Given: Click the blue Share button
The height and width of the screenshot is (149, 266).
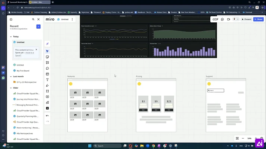Looking at the screenshot, I should 259,19.
